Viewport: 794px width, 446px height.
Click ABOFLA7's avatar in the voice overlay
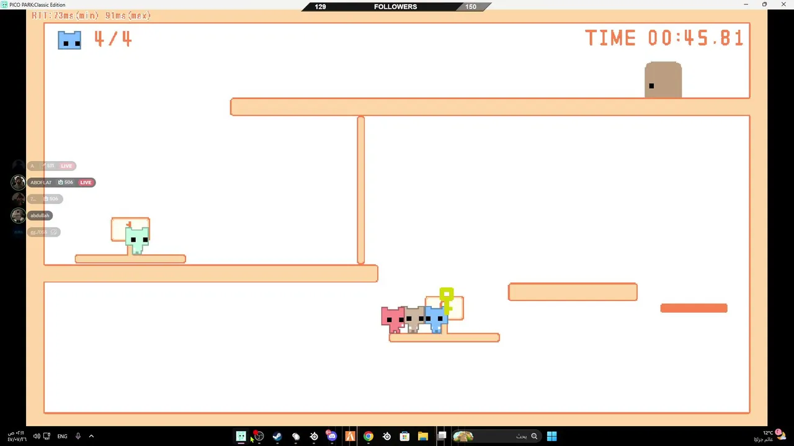[19, 182]
